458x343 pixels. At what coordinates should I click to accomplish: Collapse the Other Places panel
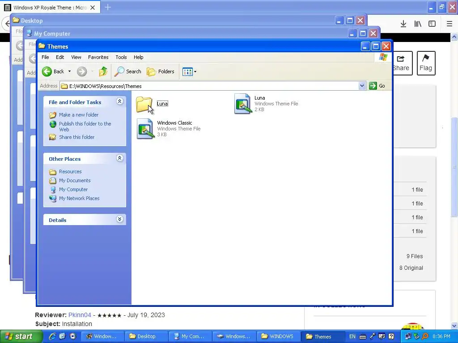(x=119, y=158)
